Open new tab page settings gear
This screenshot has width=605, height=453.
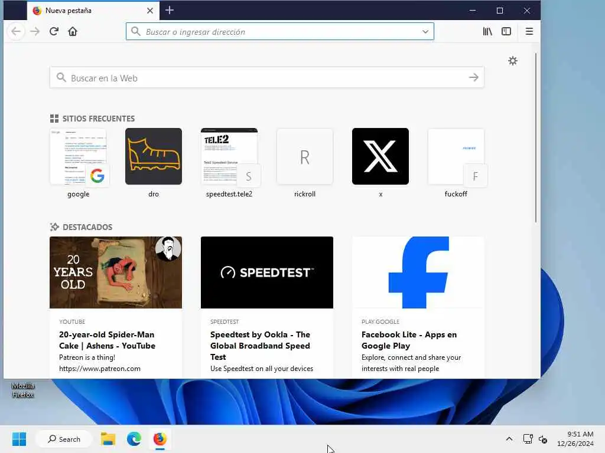(x=512, y=61)
